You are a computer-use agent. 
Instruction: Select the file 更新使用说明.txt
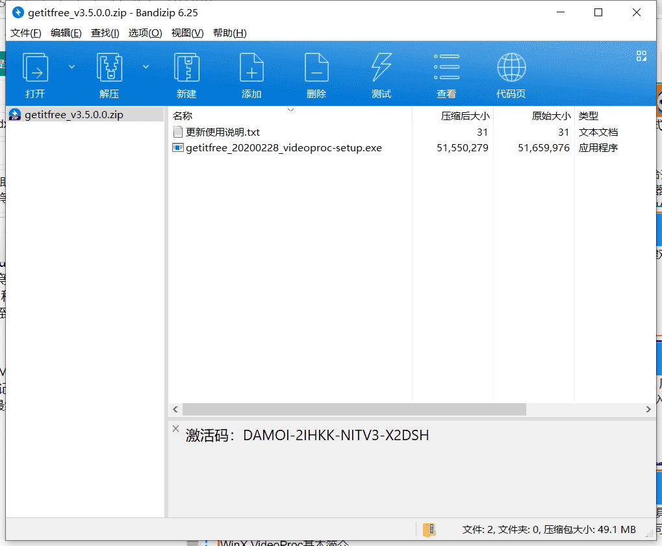coord(222,132)
